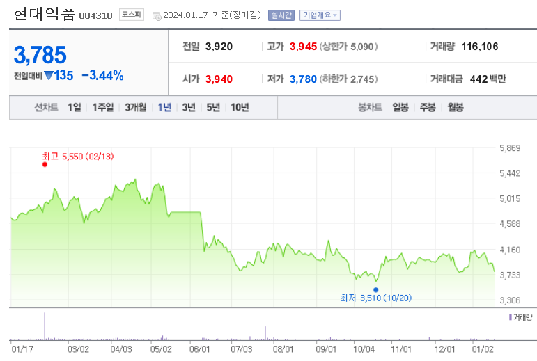Click the change rate -3.44%
This screenshot has height=361, width=537.
click(x=102, y=75)
